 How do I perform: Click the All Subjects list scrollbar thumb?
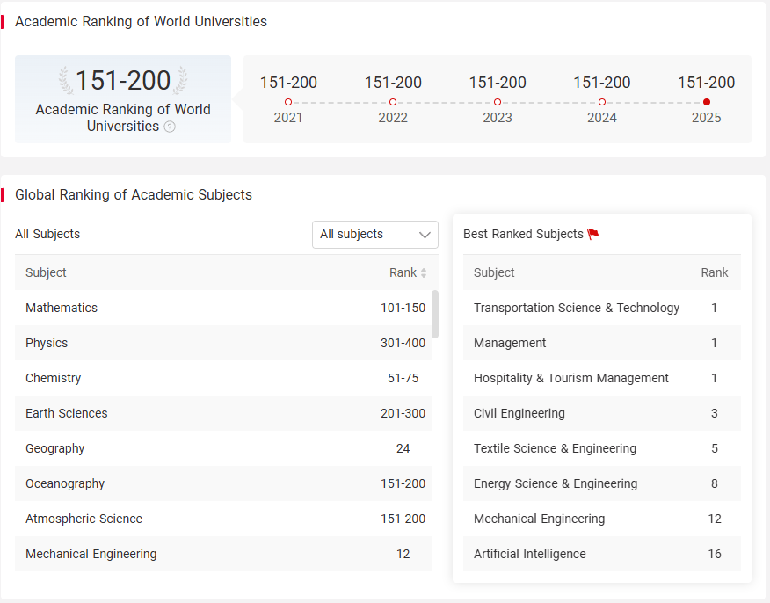pos(434,315)
